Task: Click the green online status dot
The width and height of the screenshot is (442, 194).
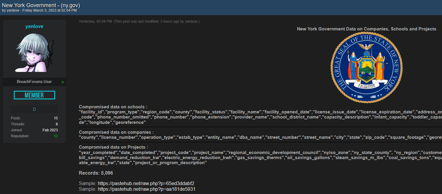Action: pyautogui.click(x=63, y=82)
